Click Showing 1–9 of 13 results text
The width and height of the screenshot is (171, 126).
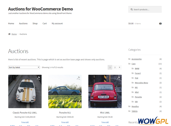tap(52, 67)
